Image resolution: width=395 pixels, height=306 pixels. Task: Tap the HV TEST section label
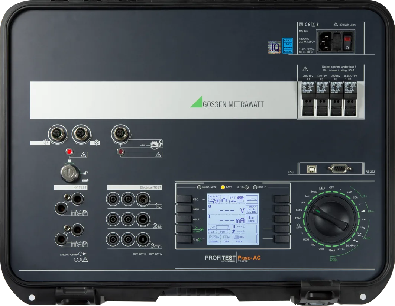pyautogui.click(x=71, y=187)
